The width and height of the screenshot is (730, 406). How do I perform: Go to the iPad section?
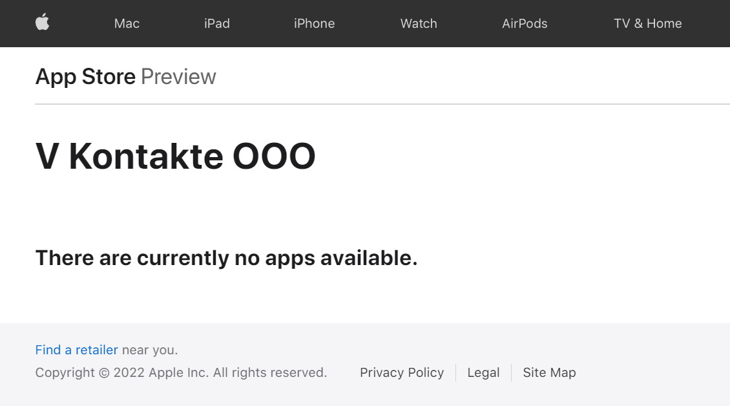[217, 23]
